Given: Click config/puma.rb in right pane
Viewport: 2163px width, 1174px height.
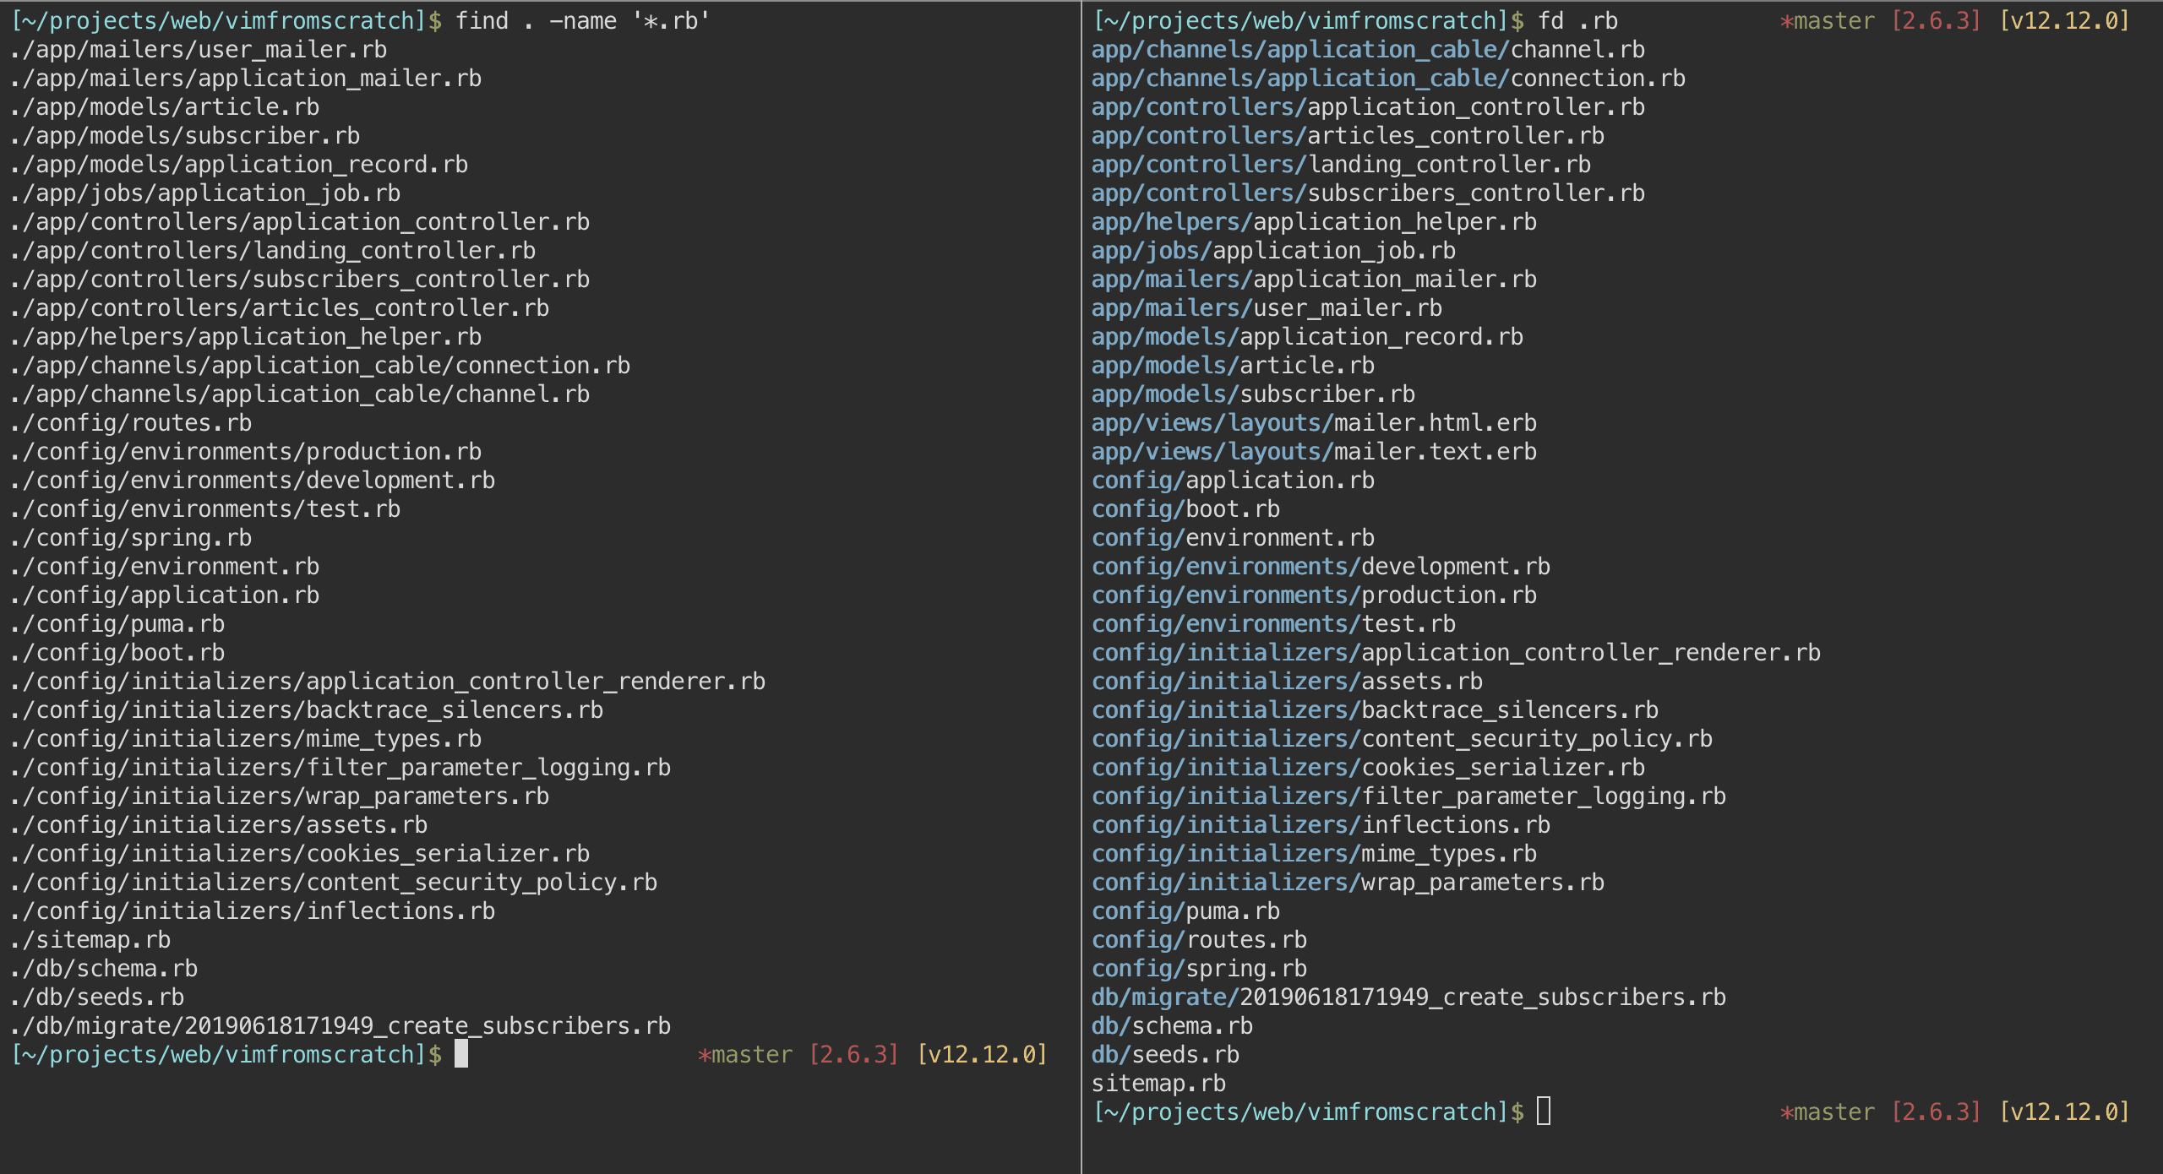Looking at the screenshot, I should tap(1185, 910).
